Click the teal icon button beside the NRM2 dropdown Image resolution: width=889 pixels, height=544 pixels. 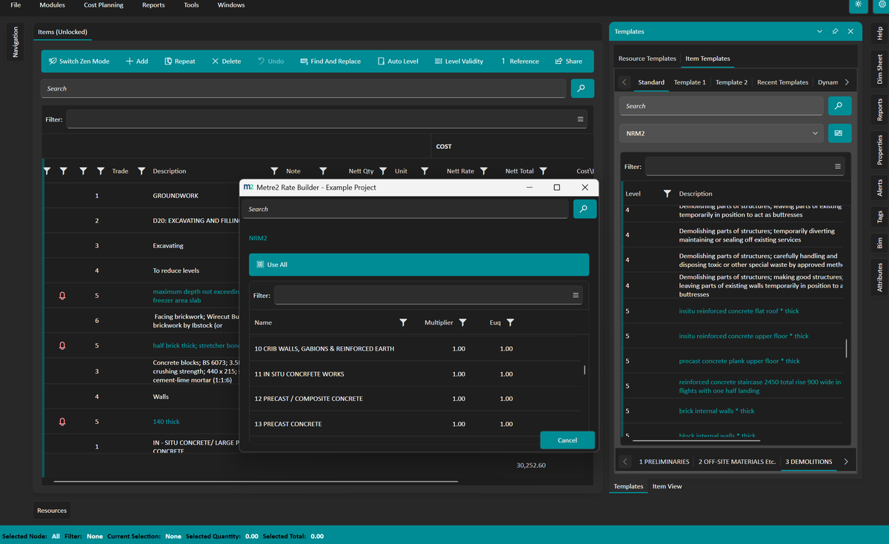839,133
